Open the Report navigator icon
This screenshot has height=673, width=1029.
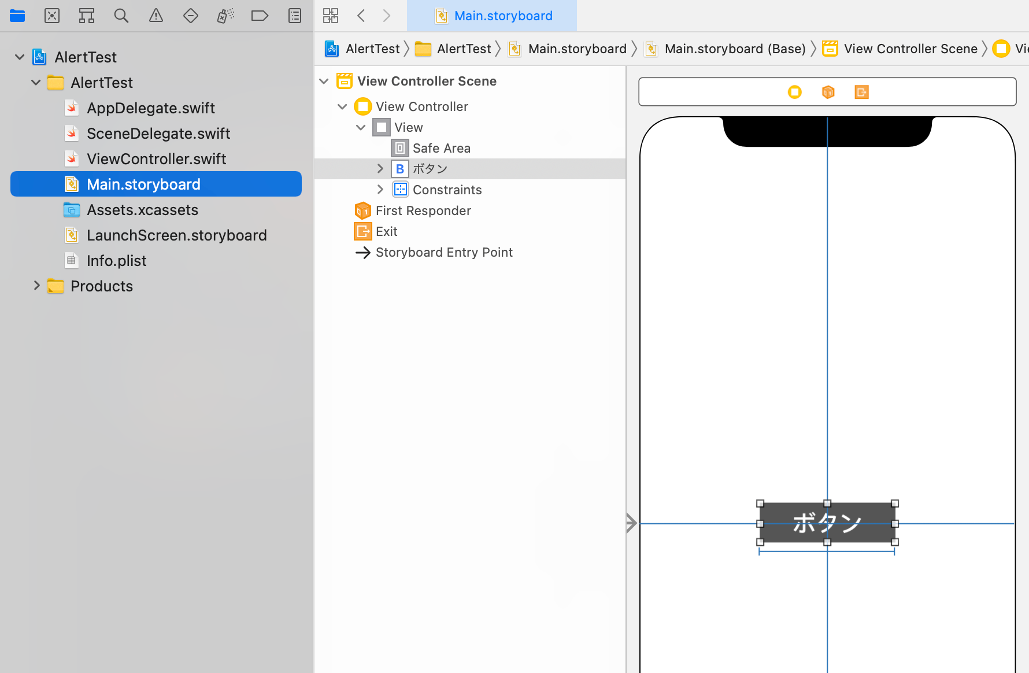295,16
